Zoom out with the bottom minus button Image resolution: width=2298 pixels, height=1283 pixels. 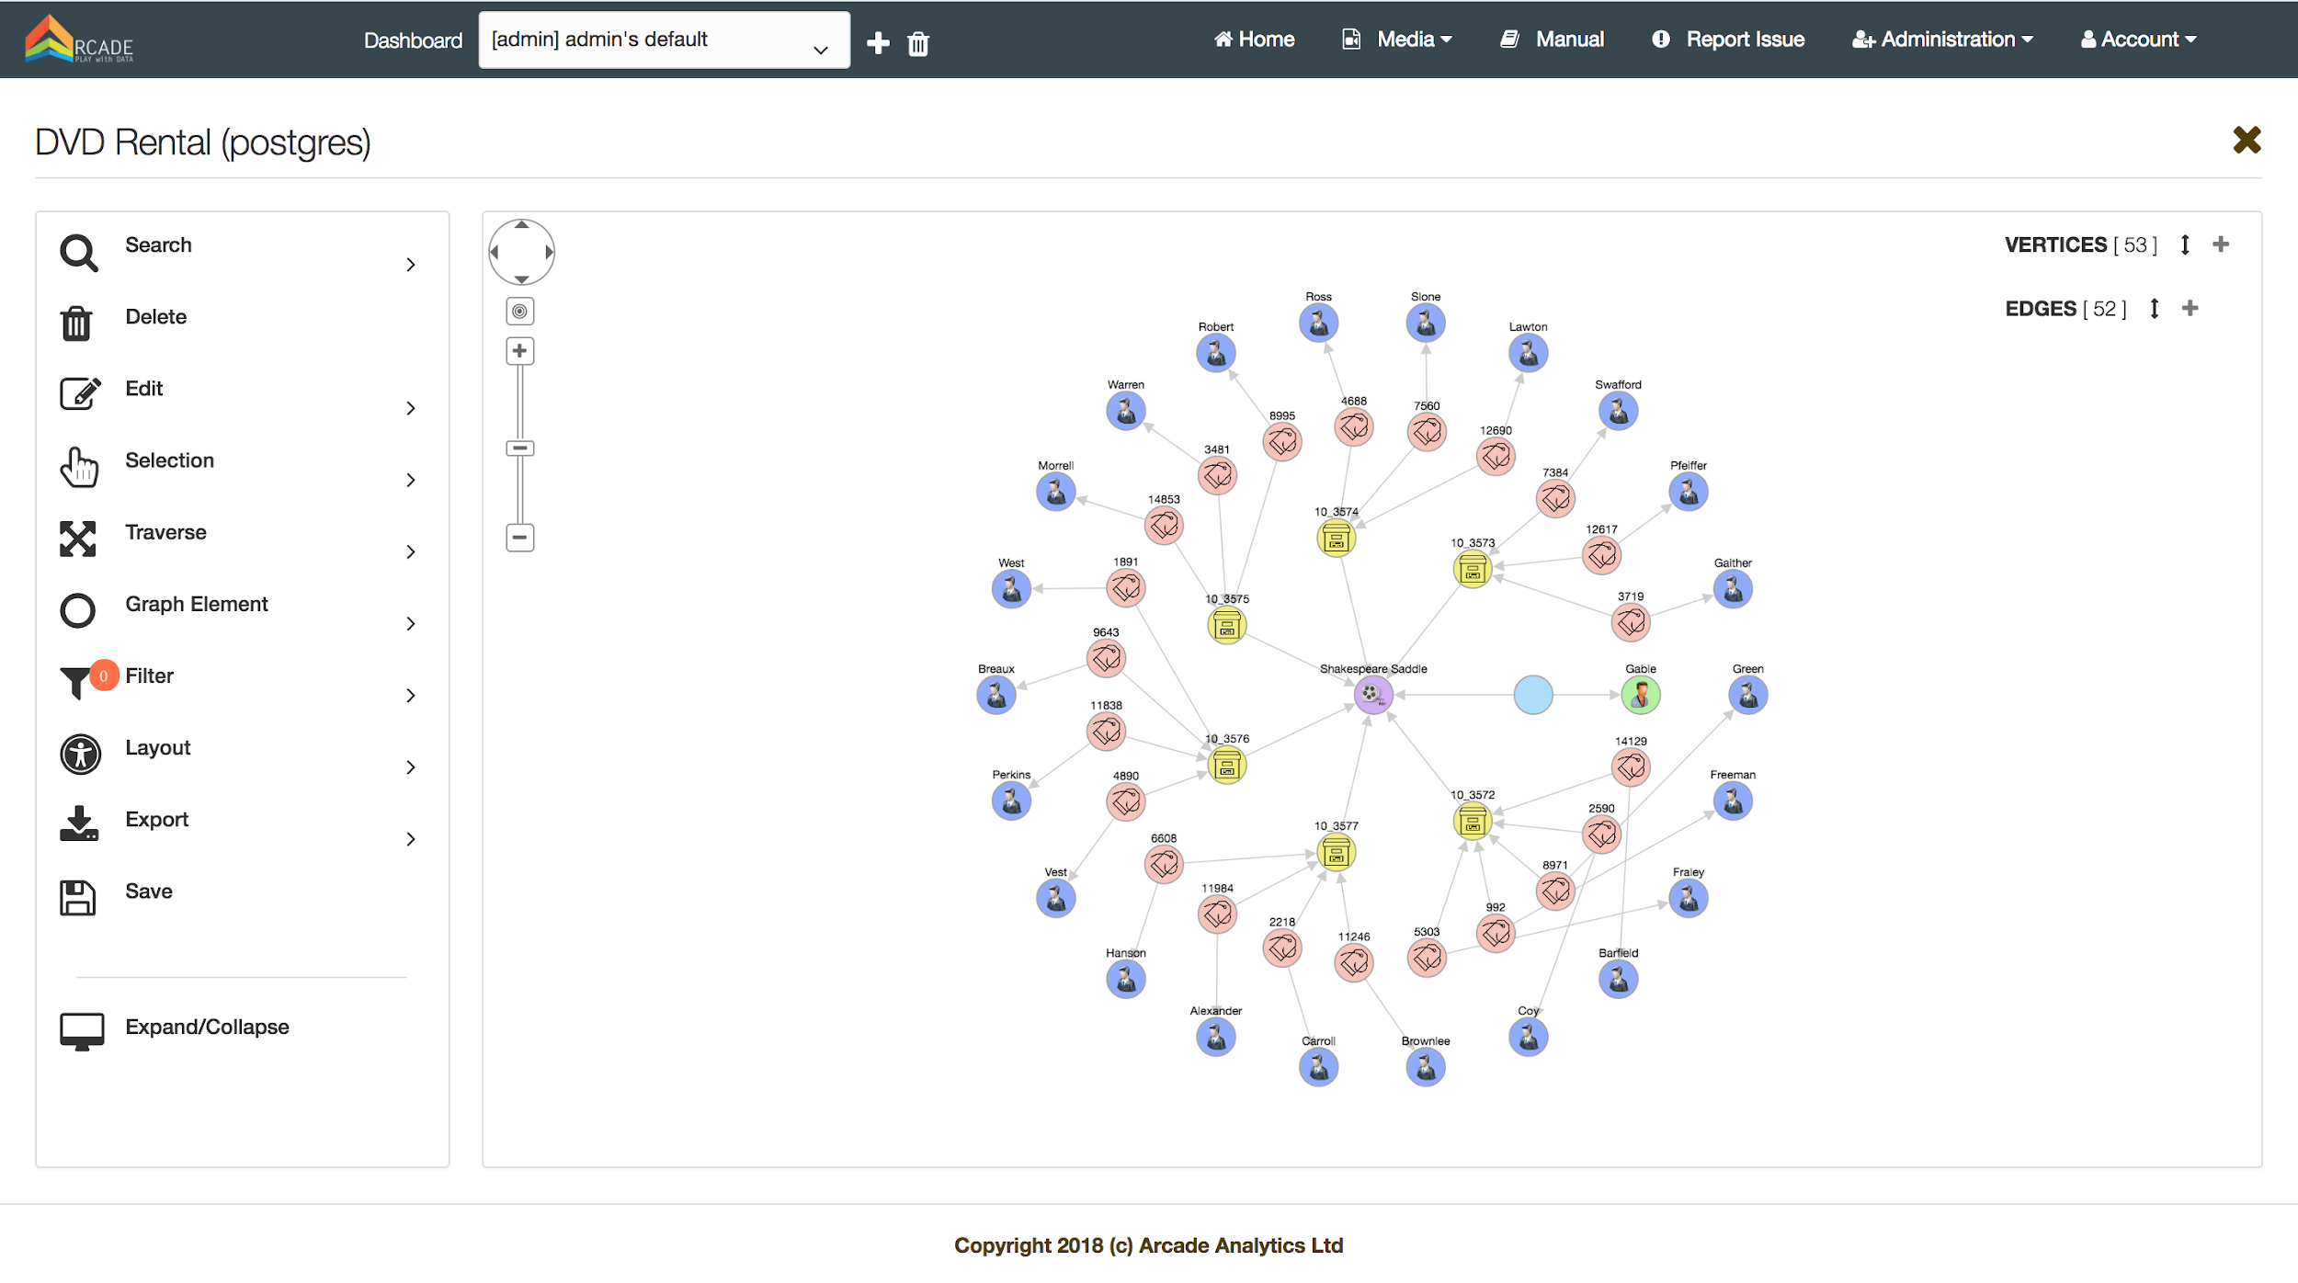[x=520, y=537]
